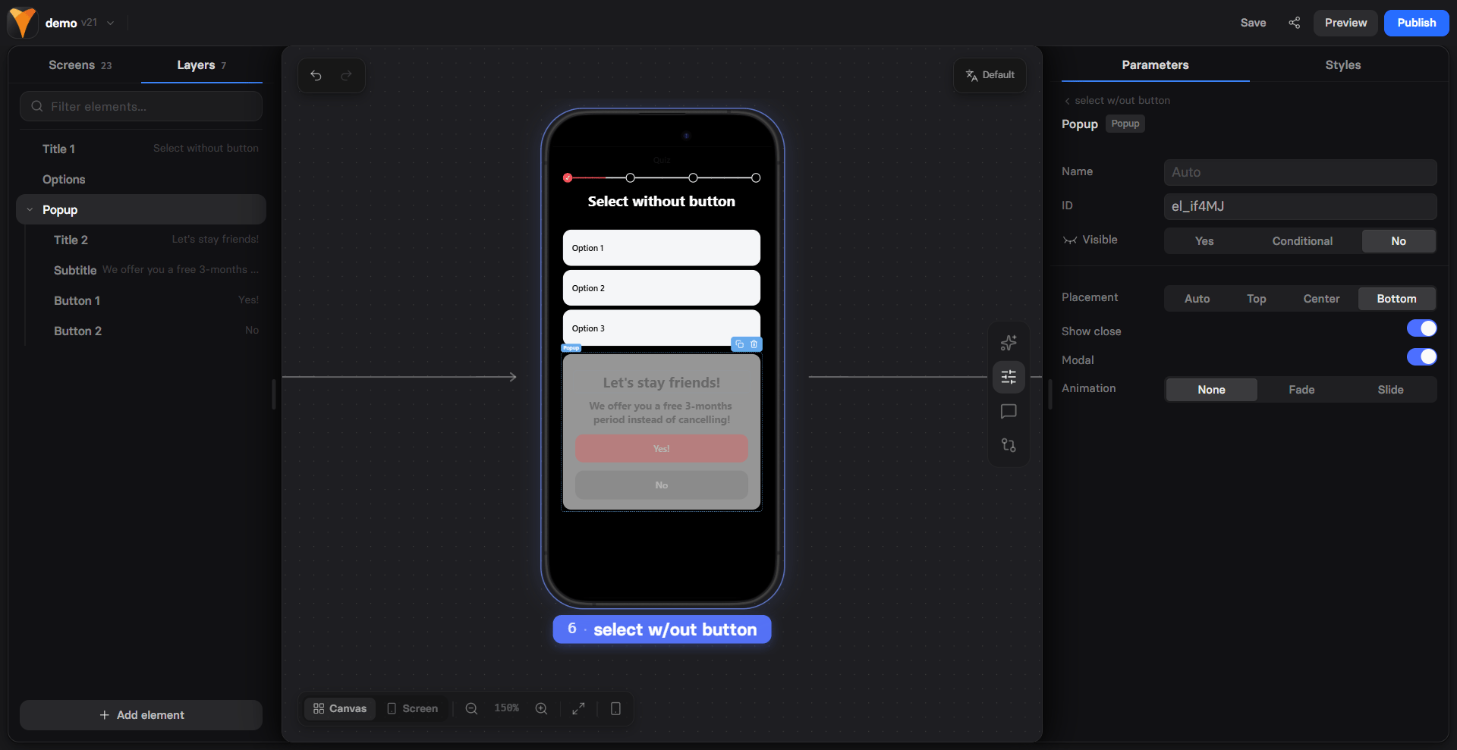The width and height of the screenshot is (1457, 750).
Task: Set Placement to Bottom
Action: (1396, 299)
